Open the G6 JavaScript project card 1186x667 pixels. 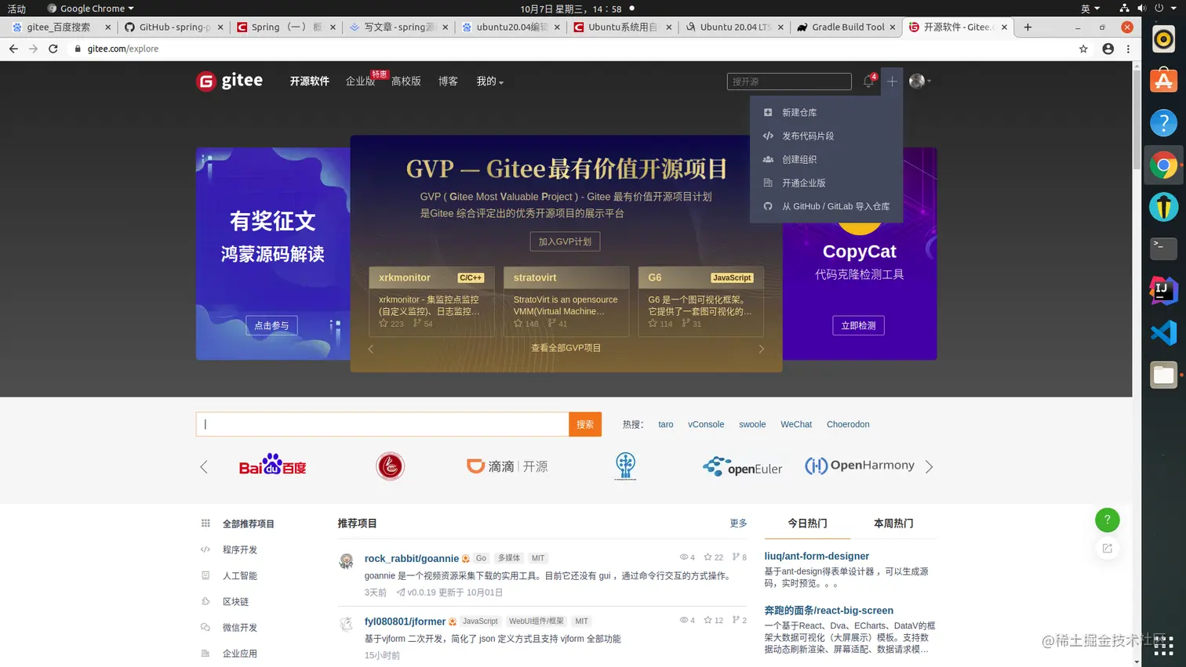(x=701, y=302)
